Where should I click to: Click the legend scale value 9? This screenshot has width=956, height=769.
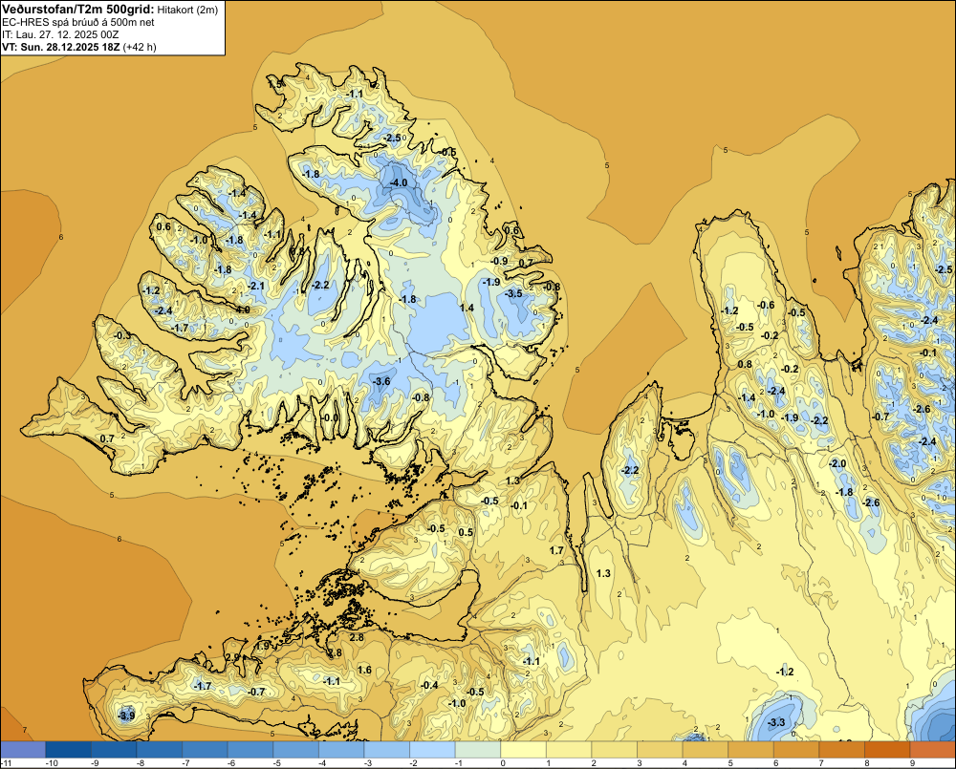tap(912, 763)
